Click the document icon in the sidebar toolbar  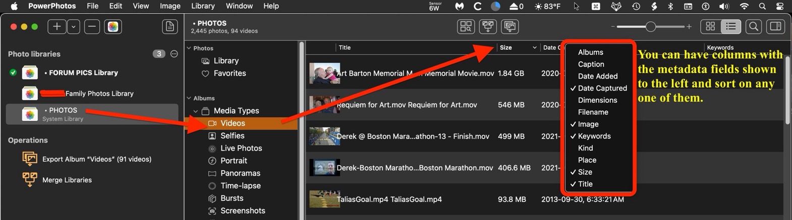(170, 27)
